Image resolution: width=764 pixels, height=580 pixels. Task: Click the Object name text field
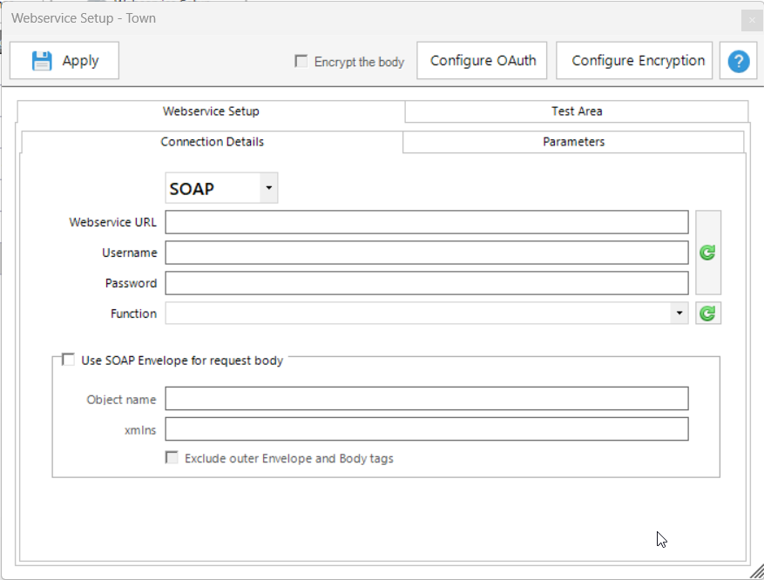pyautogui.click(x=427, y=399)
